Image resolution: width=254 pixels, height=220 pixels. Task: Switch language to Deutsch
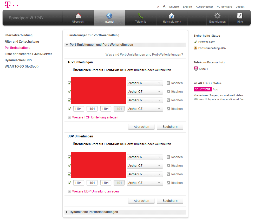pos(174,7)
